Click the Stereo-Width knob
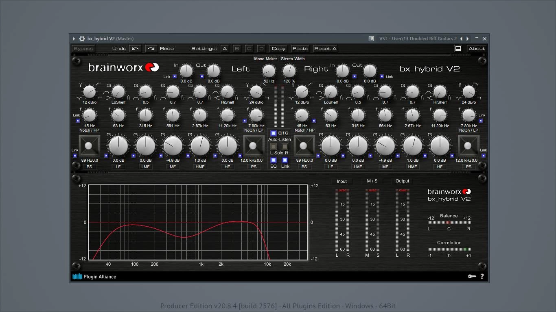Image resolution: width=556 pixels, height=312 pixels. pyautogui.click(x=289, y=71)
